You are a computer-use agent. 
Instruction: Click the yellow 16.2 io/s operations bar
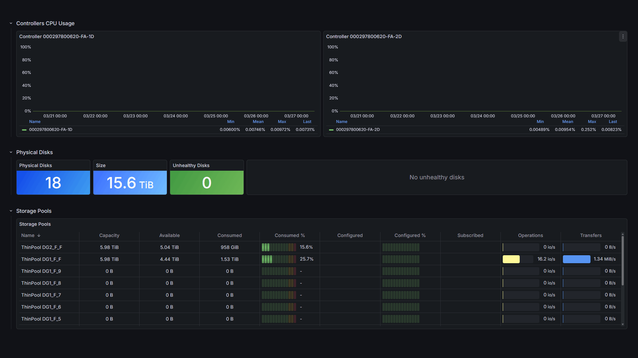click(x=511, y=259)
